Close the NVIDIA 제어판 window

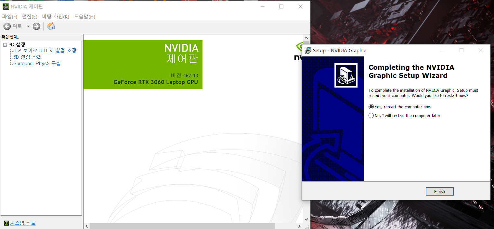(301, 6)
